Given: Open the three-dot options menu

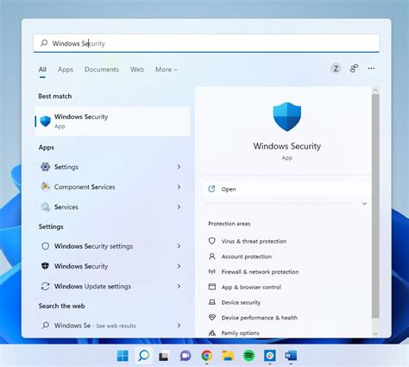Looking at the screenshot, I should pos(371,68).
